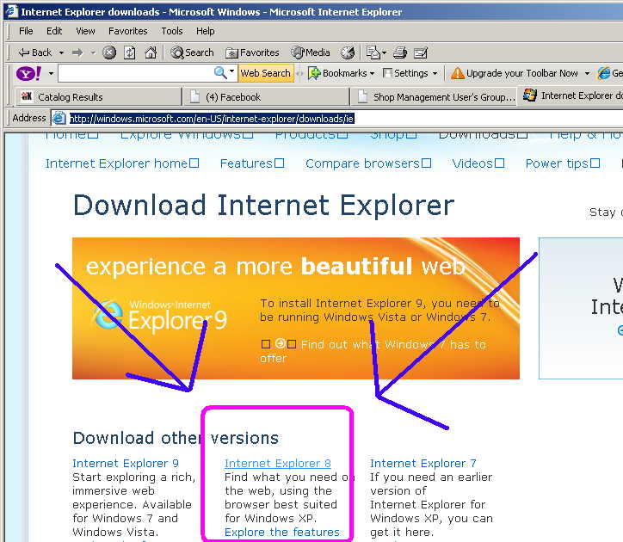Click the IE icon in title bar
Image resolution: width=623 pixels, height=542 pixels.
tap(12, 11)
